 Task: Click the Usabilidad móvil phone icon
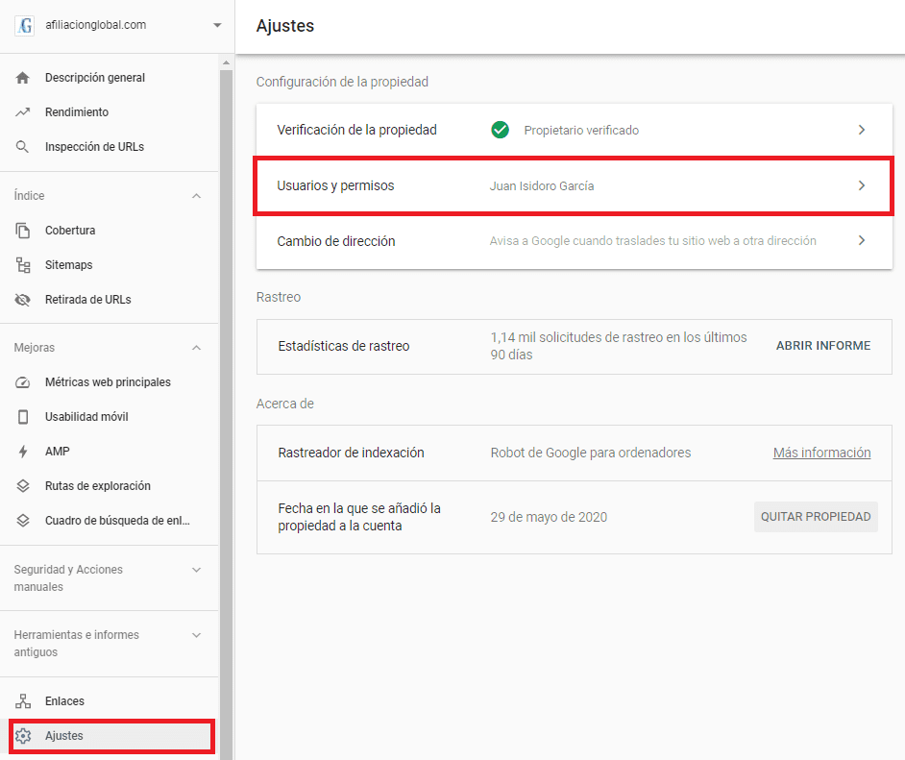(x=23, y=417)
